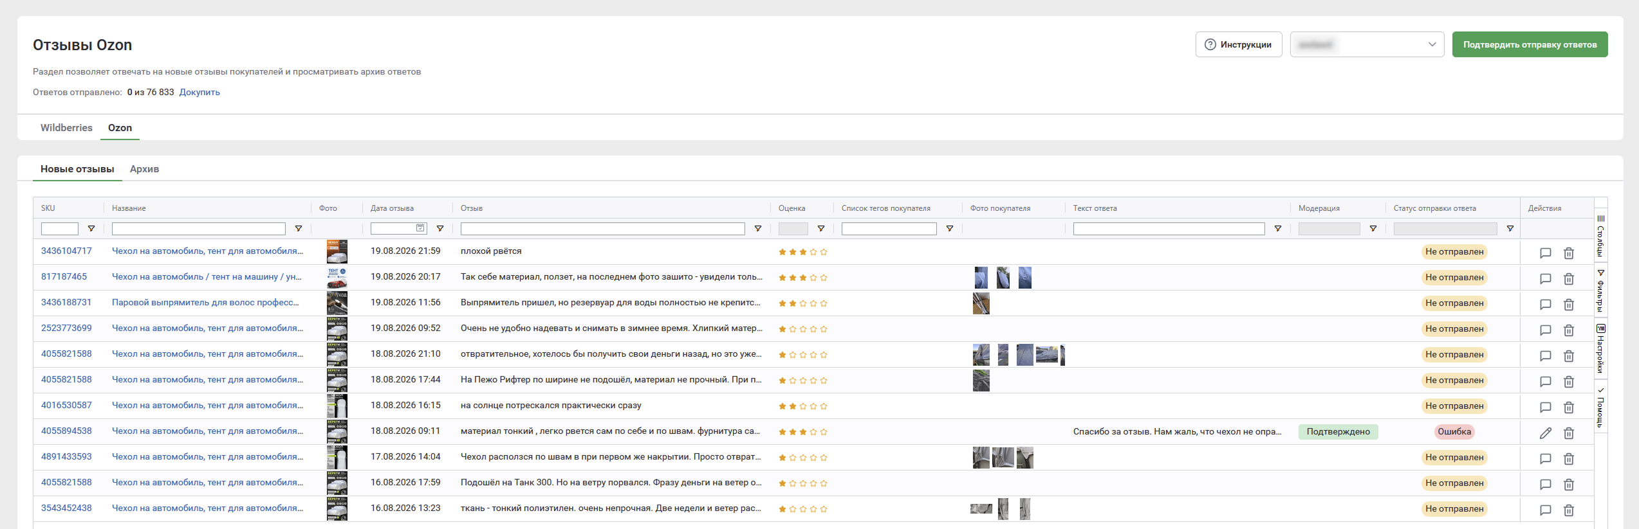1639x529 pixels.
Task: Open the Оценка filter funnel
Action: click(821, 229)
